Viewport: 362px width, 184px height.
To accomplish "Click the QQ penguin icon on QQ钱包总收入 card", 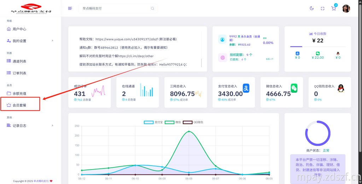I will [x=340, y=88].
